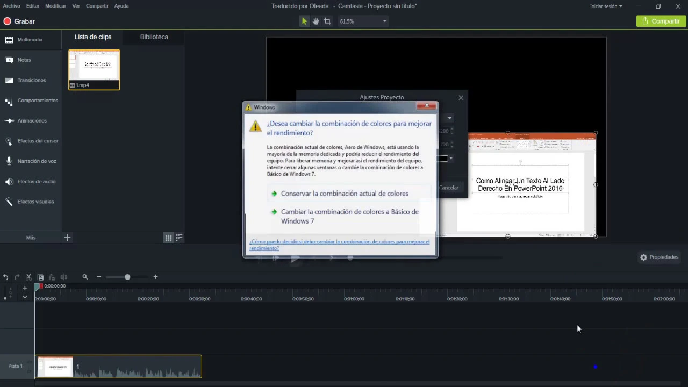Choose Cambiar la combinación a Básico de Windows 7

349,216
